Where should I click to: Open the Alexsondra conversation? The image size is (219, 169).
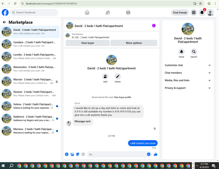point(30,69)
